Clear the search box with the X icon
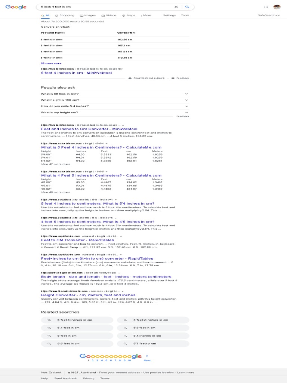Viewport: 287px width, 383px height. coord(176,7)
